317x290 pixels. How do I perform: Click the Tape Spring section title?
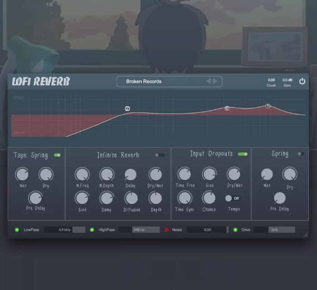point(31,155)
